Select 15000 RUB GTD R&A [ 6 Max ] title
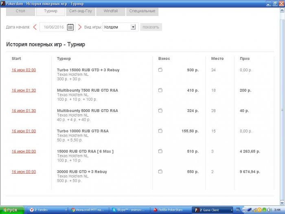 tap(85, 151)
